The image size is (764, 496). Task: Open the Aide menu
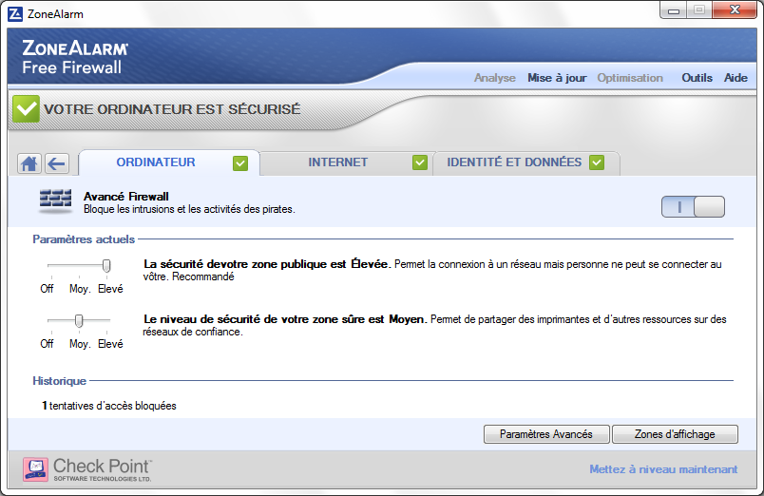pos(735,78)
